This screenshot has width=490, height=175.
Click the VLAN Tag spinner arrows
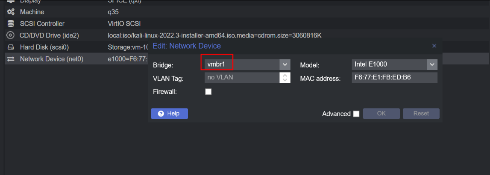click(x=285, y=78)
